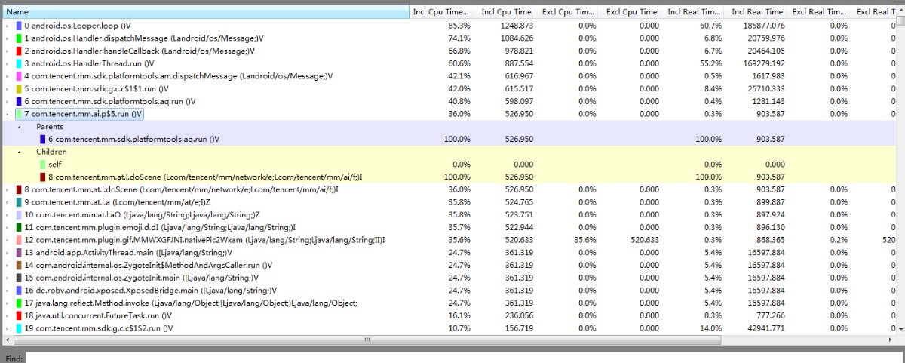
Task: Sort by Excl Cpu Time % column
Action: [x=567, y=12]
